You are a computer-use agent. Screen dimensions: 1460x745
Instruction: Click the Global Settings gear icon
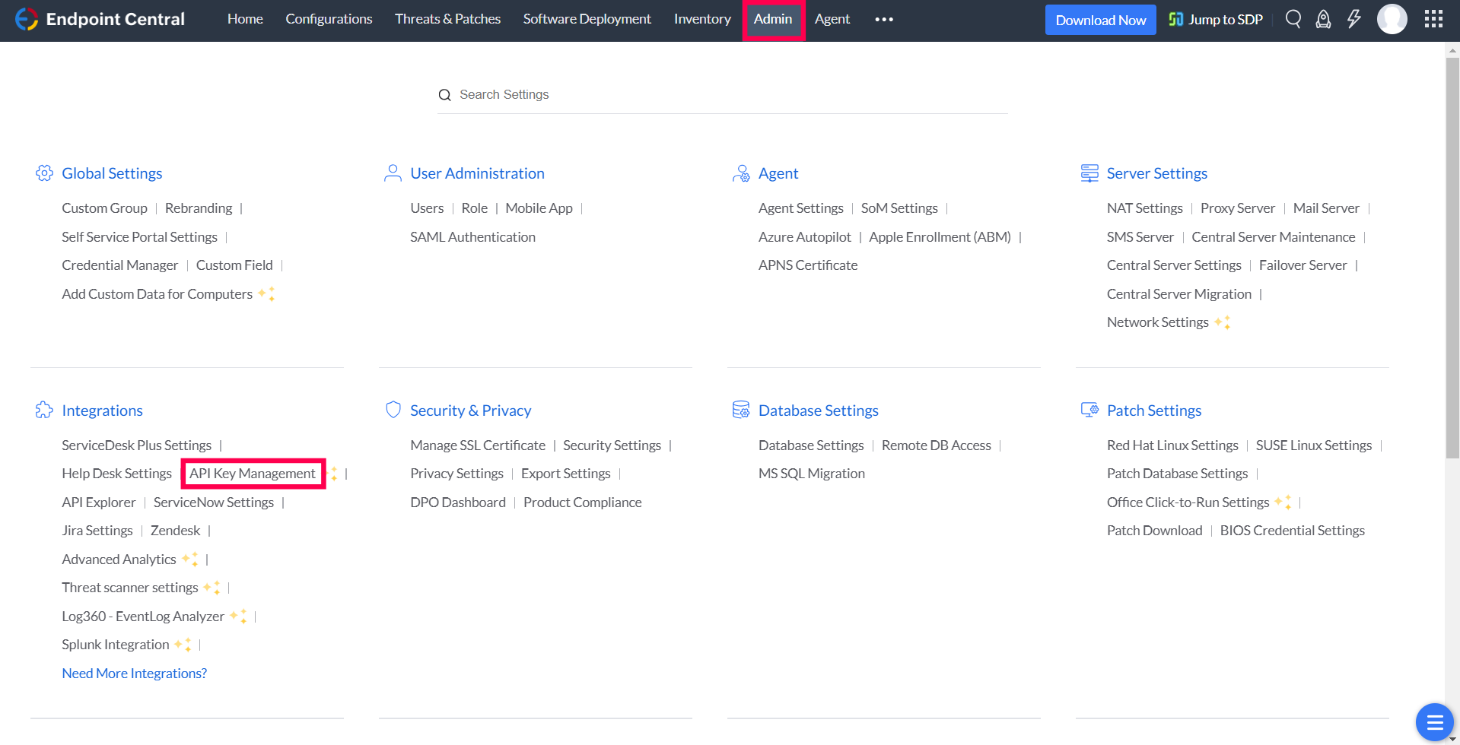point(44,173)
